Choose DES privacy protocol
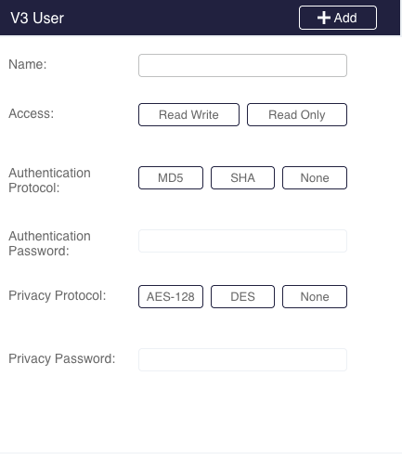The image size is (402, 454). pyautogui.click(x=242, y=296)
